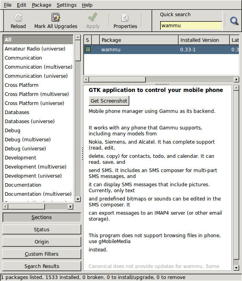Select Documentation (multiverse) section

point(38,194)
